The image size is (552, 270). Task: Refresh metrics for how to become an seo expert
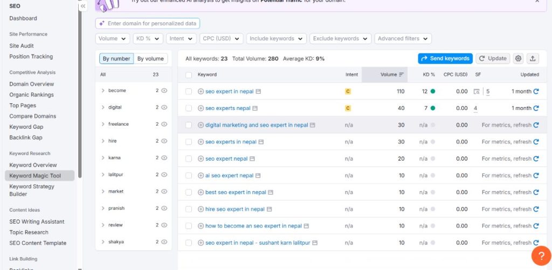[536, 226]
